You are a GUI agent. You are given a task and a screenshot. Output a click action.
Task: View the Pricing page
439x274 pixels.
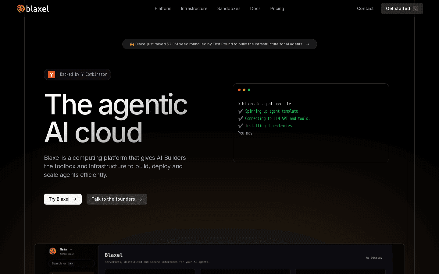coord(277,9)
